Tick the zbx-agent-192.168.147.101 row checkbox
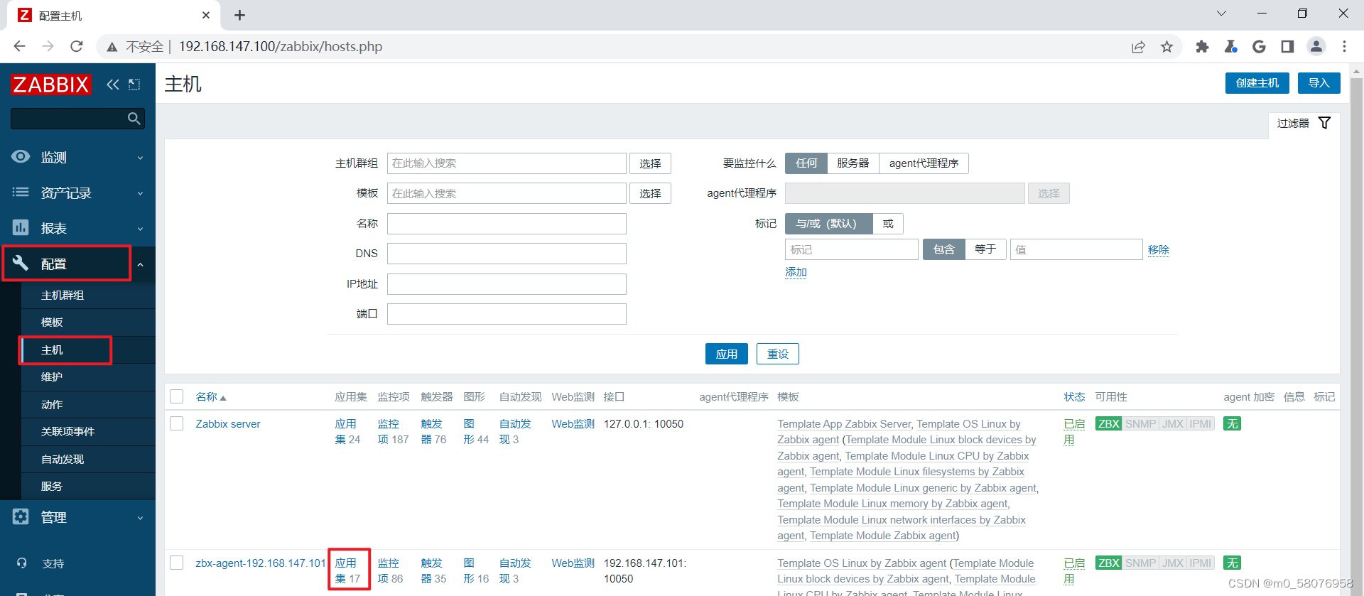1364x596 pixels. pos(177,563)
